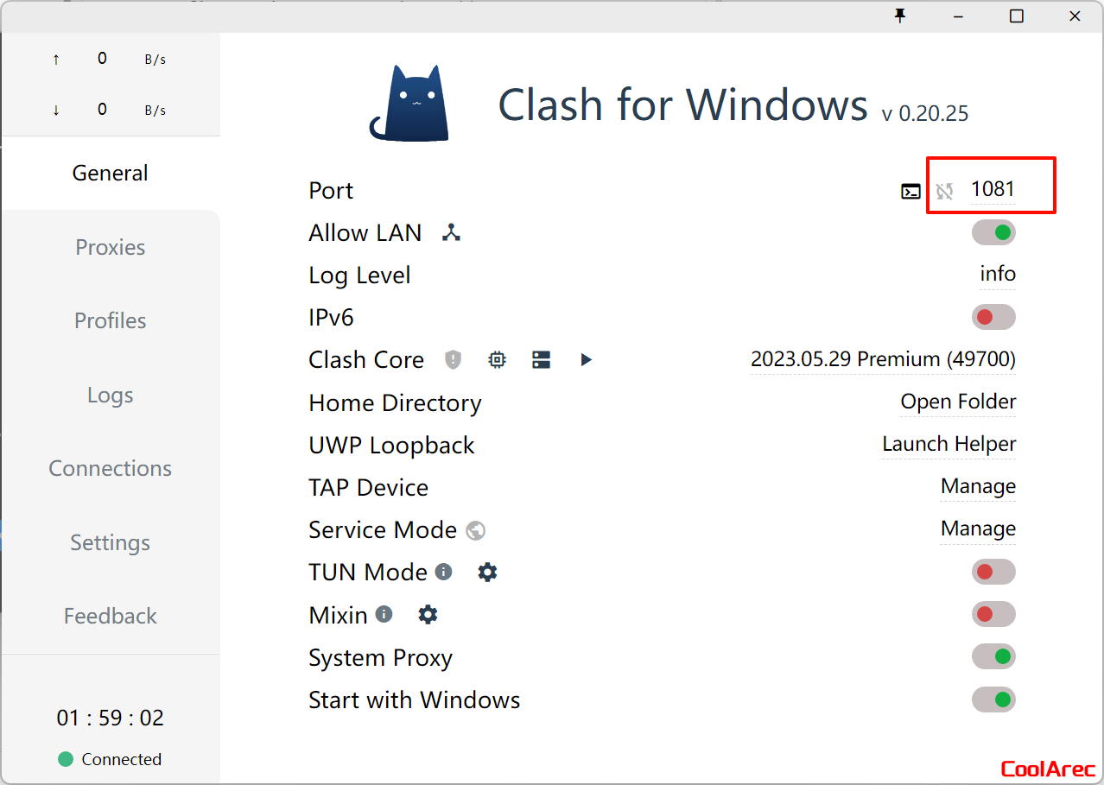Viewport: 1104px width, 785px height.
Task: Open TUN Mode gear settings
Action: tap(488, 572)
